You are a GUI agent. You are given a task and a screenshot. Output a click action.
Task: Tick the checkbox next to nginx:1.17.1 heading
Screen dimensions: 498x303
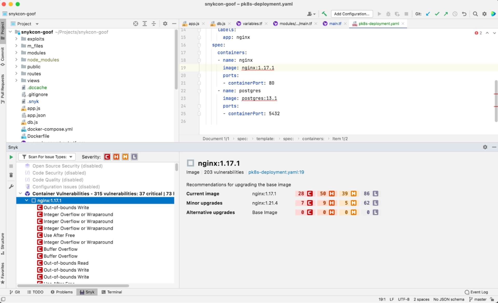point(190,163)
